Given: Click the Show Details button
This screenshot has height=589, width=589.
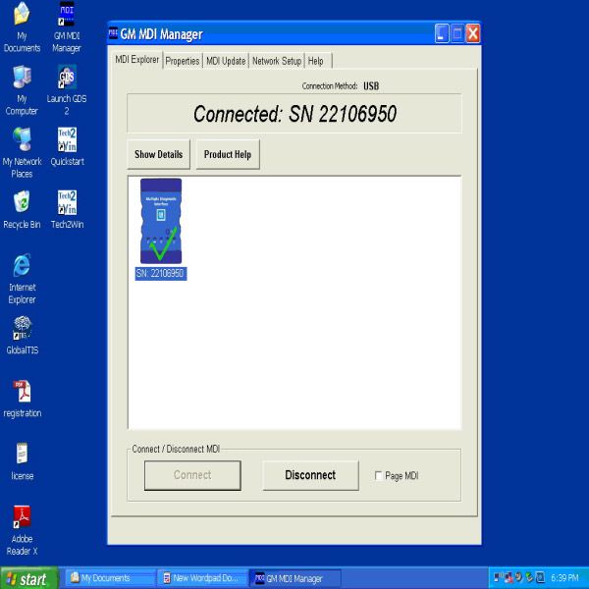Looking at the screenshot, I should pos(158,155).
